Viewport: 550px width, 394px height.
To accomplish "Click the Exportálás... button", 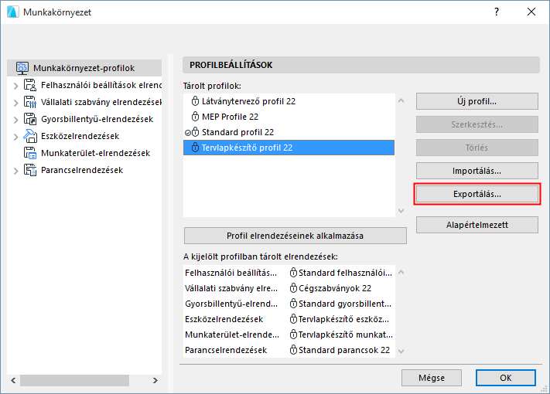I will pos(477,194).
